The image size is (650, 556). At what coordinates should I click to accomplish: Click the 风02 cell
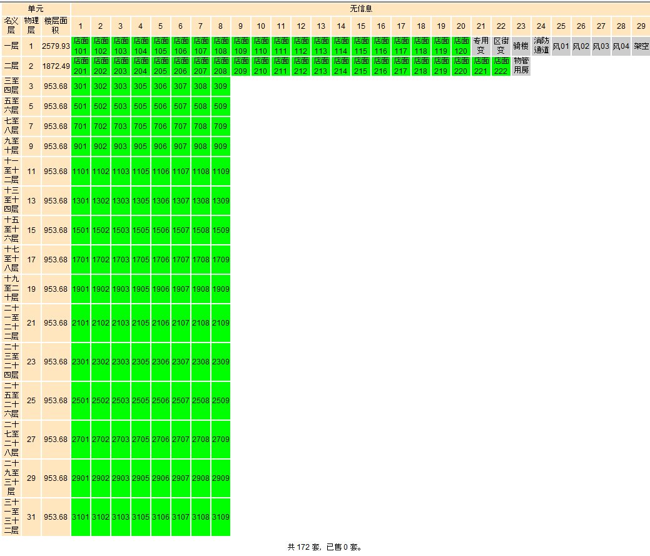click(581, 46)
